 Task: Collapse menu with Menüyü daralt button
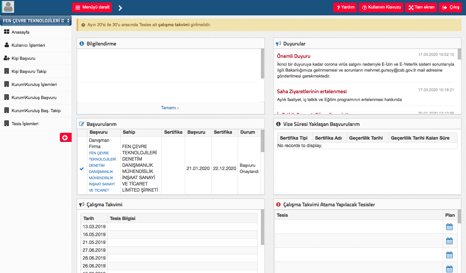click(92, 8)
